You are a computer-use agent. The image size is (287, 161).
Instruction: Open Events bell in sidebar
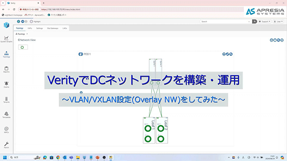point(6,85)
